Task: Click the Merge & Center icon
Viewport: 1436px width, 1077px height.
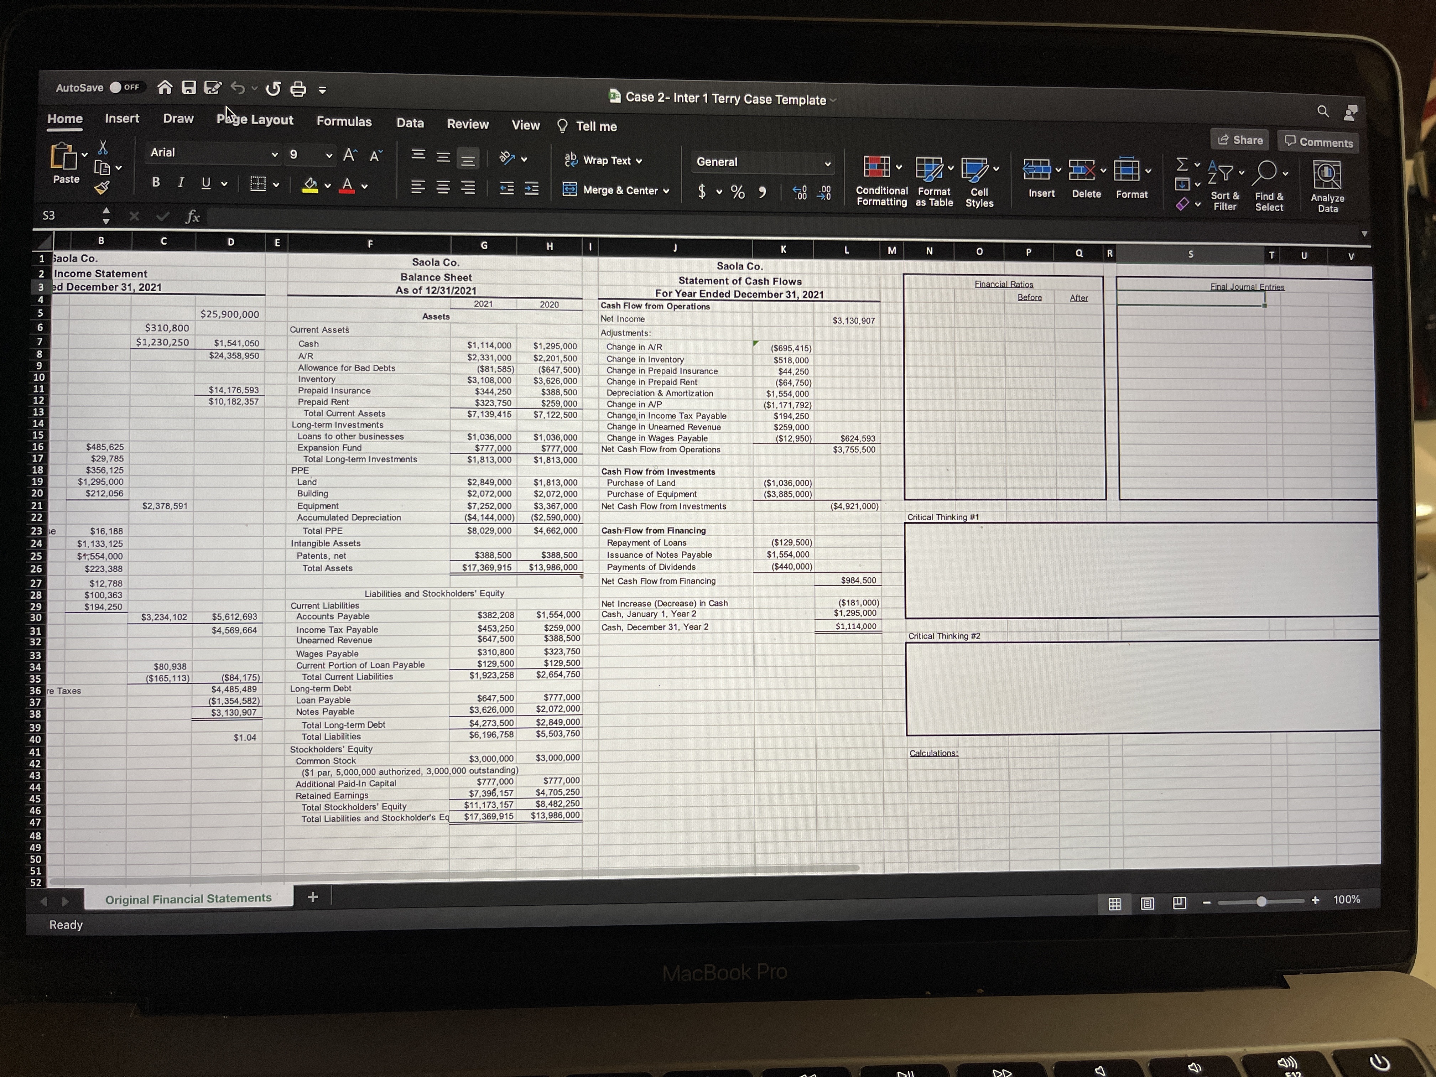Action: pyautogui.click(x=569, y=189)
